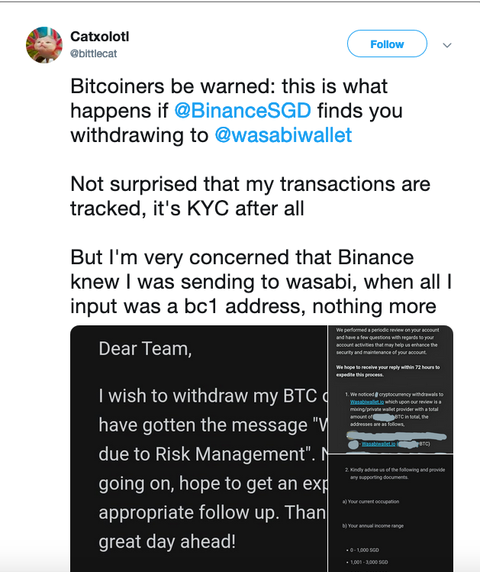This screenshot has width=480, height=572.
Task: Expand the tweet options chevron menu
Action: (447, 45)
